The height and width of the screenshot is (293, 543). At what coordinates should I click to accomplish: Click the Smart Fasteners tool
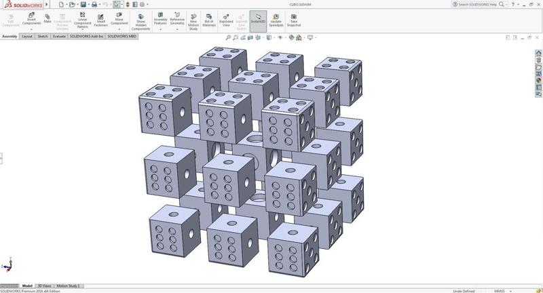100,20
